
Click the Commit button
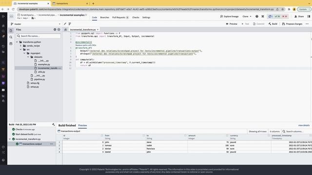258,24
